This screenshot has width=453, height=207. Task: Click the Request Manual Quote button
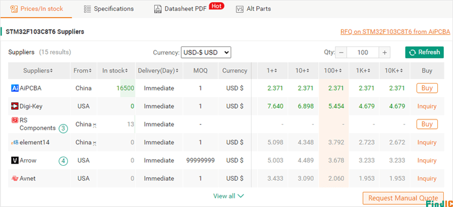pos(403,198)
